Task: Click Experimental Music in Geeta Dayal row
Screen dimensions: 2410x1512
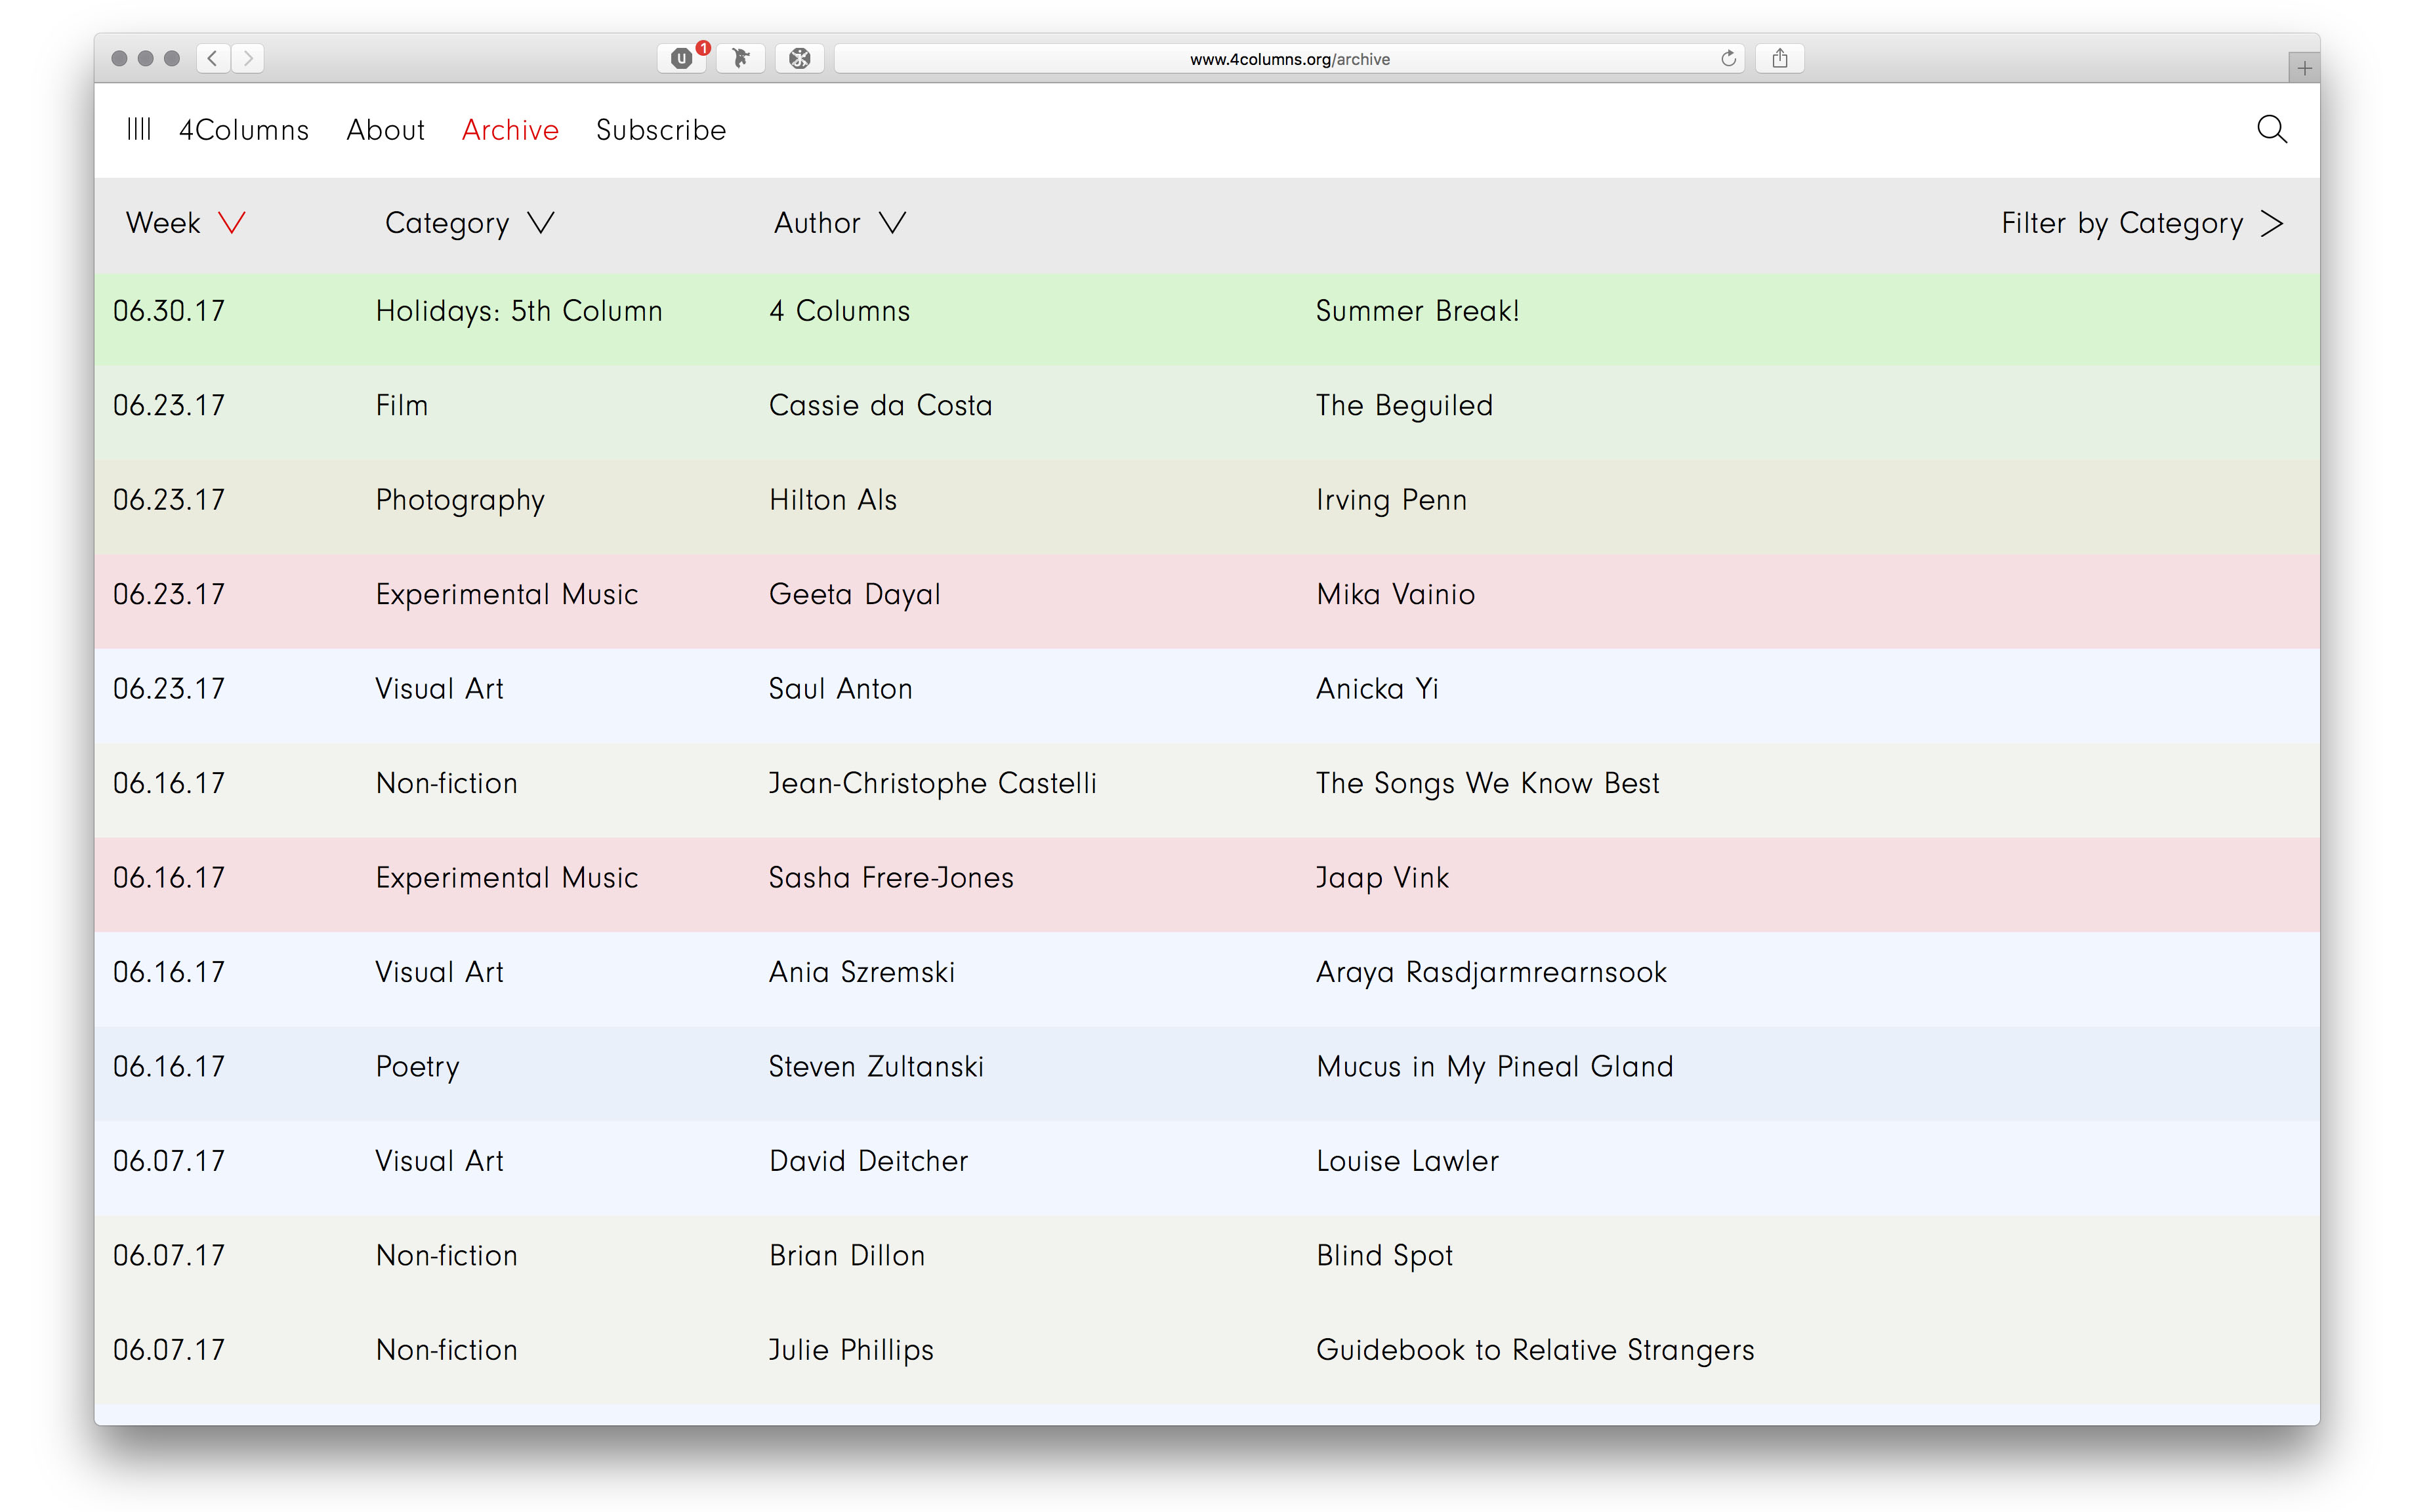Action: [x=506, y=594]
